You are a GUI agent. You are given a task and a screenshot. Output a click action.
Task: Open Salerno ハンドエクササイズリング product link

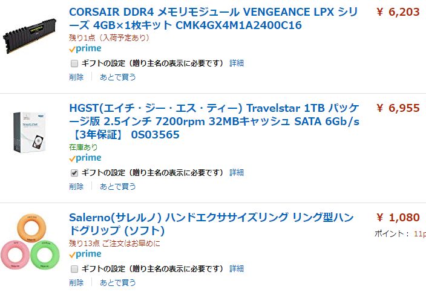coord(211,224)
